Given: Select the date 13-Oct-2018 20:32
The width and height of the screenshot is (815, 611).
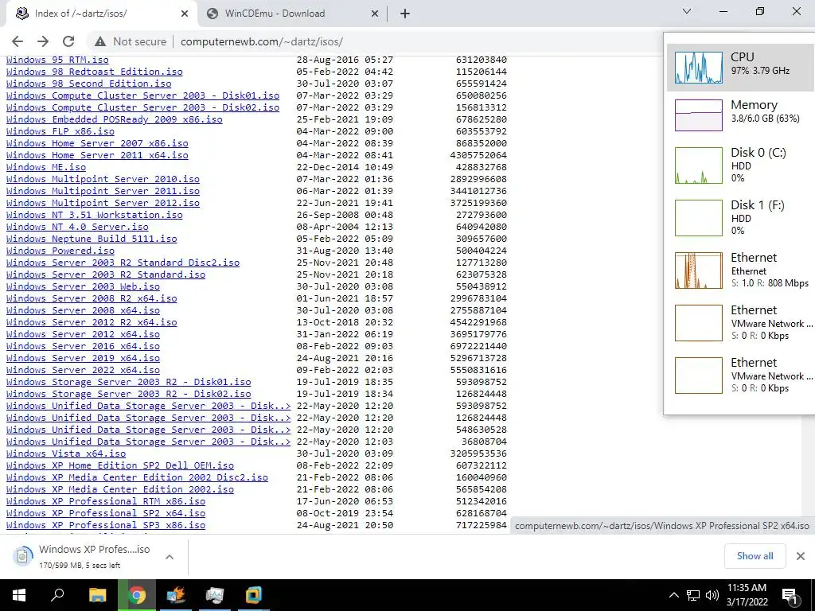Looking at the screenshot, I should pos(345,323).
